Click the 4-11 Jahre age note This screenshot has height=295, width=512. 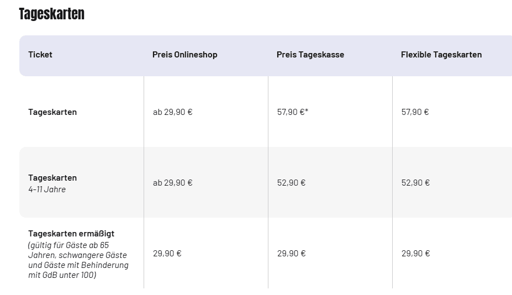click(47, 189)
